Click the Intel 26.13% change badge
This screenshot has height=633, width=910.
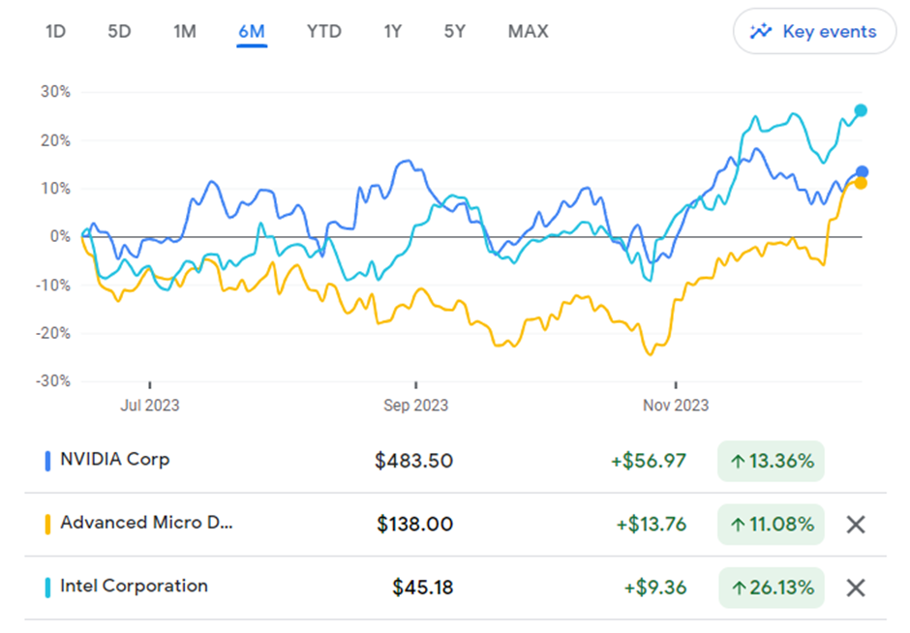[771, 588]
